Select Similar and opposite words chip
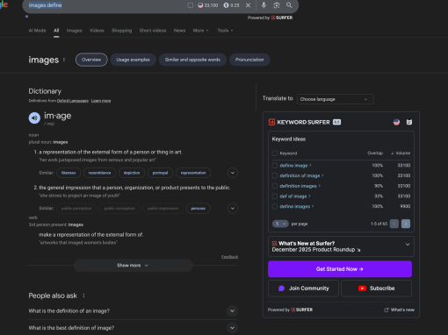Image resolution: width=448 pixels, height=335 pixels. [192, 60]
